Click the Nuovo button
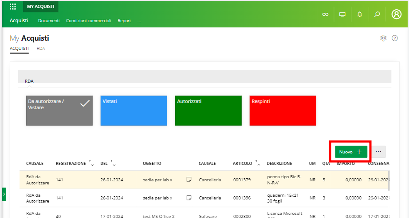Screen dimensions: 409x218 click(x=351, y=152)
